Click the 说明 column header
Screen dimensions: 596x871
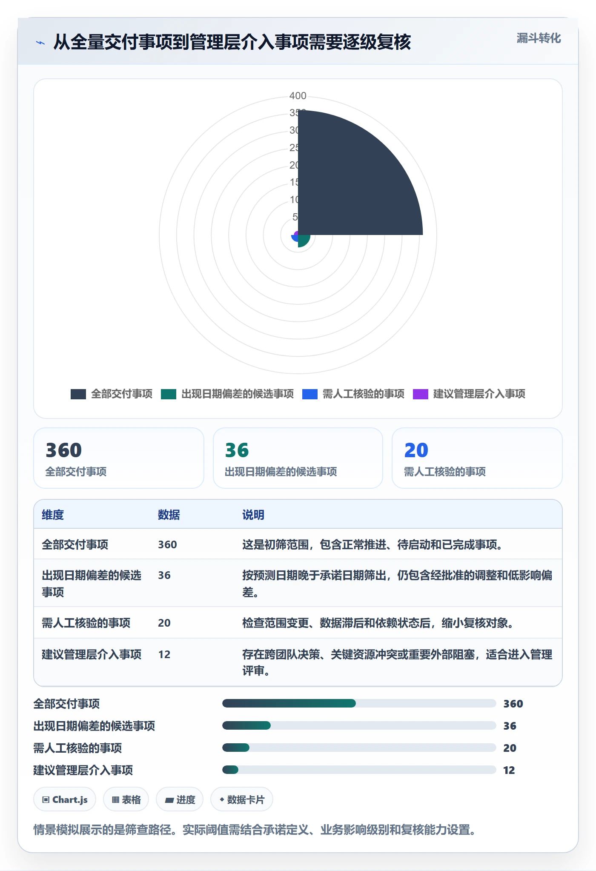[253, 515]
